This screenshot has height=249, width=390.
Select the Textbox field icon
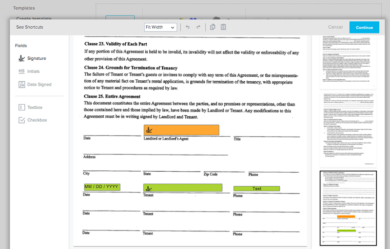pos(21,107)
